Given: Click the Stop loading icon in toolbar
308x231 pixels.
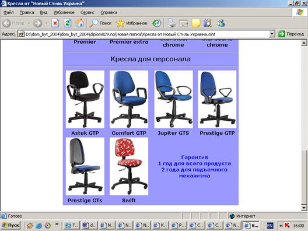Looking at the screenshot, I should click(55, 23).
